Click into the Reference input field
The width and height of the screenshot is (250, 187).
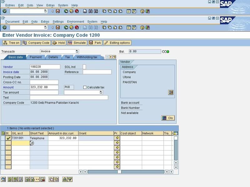click(97, 72)
